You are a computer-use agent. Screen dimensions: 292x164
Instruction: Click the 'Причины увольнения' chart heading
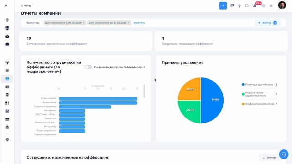182,63
